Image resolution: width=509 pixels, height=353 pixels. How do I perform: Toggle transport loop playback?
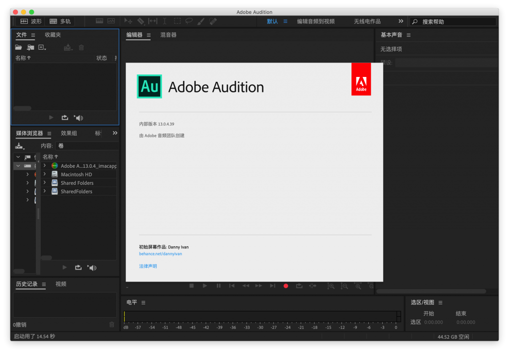coord(299,286)
